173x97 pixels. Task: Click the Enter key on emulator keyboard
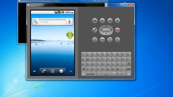point(129,69)
